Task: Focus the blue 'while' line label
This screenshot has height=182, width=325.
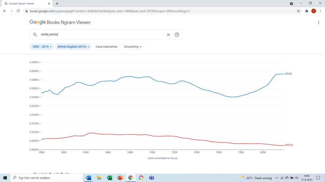Action: [x=288, y=74]
